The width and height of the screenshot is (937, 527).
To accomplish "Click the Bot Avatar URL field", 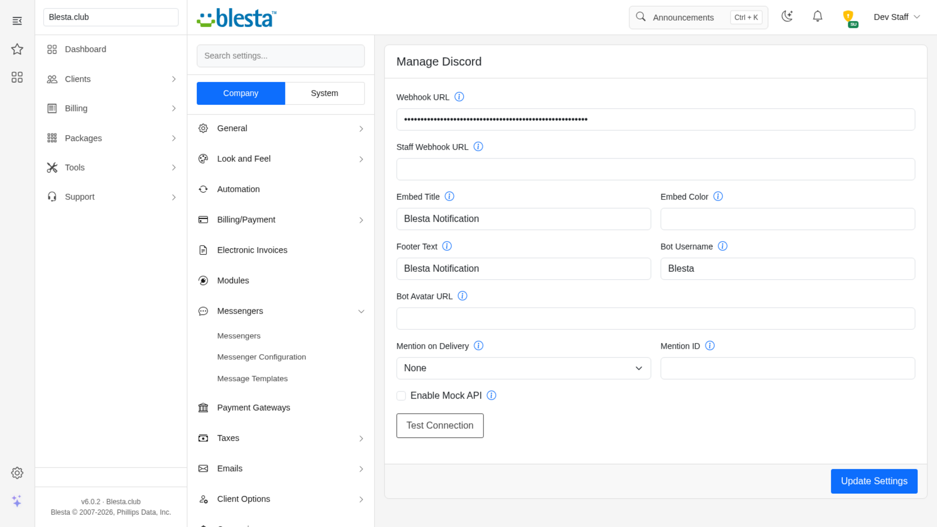I will click(655, 319).
